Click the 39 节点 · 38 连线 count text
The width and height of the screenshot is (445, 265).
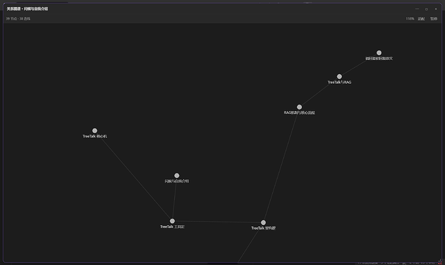pos(18,19)
